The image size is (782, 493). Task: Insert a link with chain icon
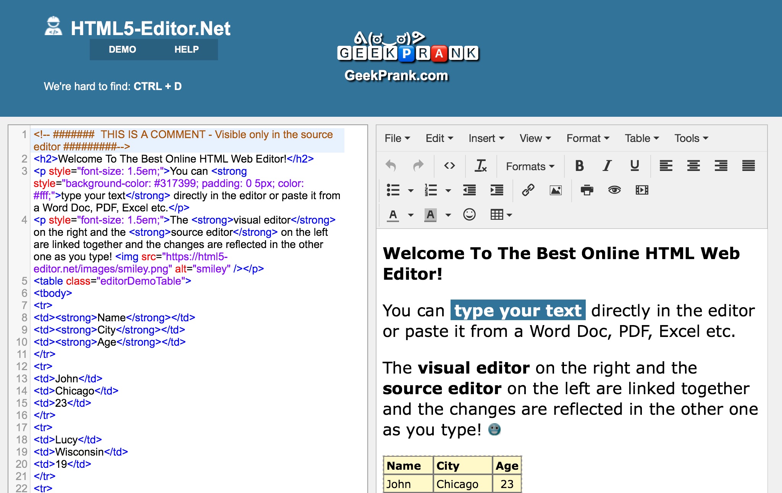pos(528,190)
